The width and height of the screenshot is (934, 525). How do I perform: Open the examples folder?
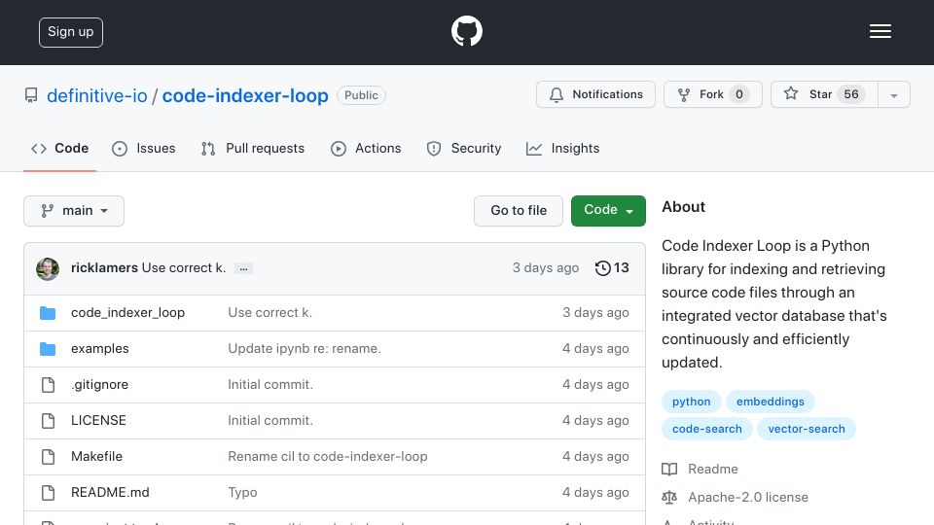click(x=99, y=349)
